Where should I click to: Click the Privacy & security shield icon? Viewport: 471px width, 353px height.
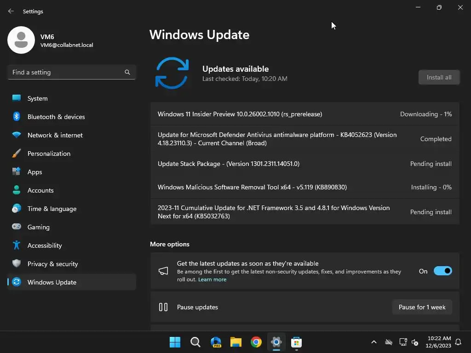(17, 263)
